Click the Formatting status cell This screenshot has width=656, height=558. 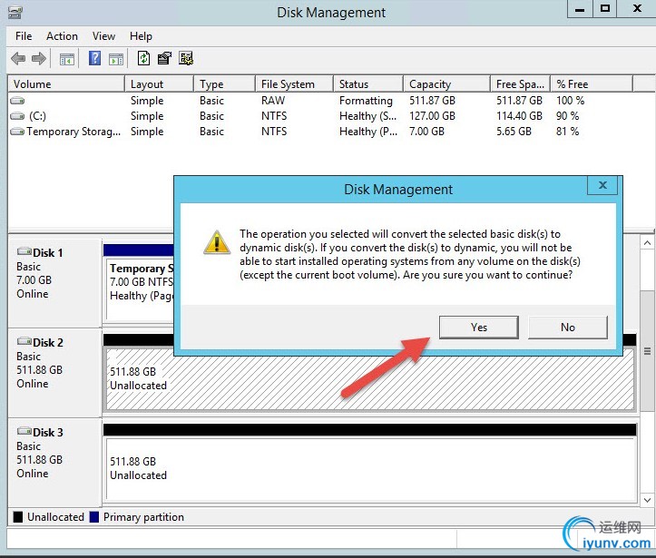pos(366,101)
